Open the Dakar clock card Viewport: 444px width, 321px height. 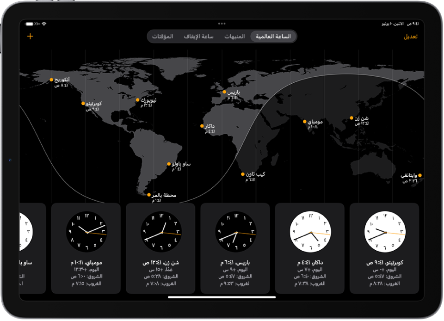coord(310,248)
